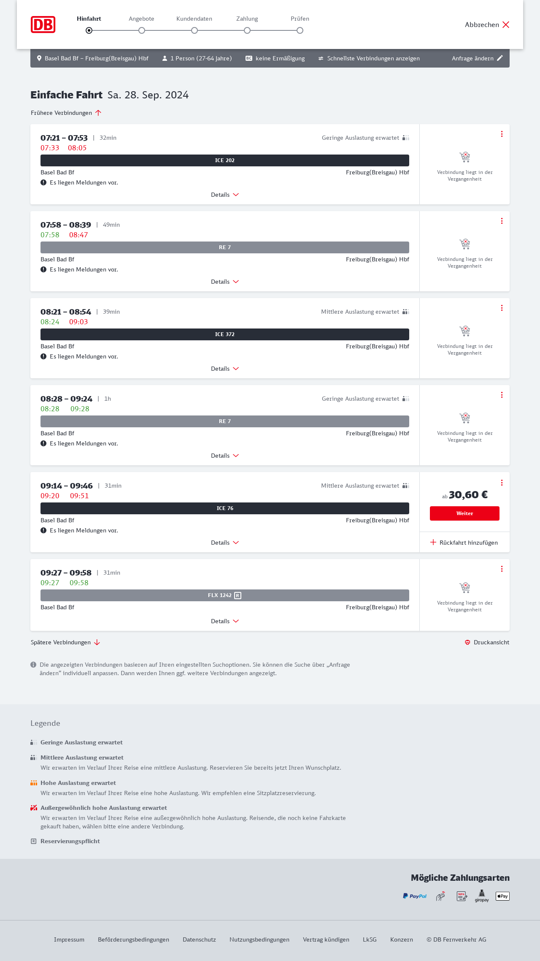This screenshot has height=961, width=540.
Task: Click the DB logo
Action: pos(43,24)
